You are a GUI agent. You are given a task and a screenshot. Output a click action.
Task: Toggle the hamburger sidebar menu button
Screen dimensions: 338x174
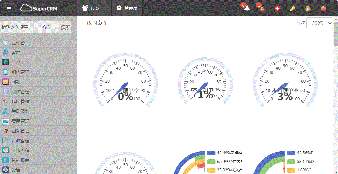pos(9,7)
